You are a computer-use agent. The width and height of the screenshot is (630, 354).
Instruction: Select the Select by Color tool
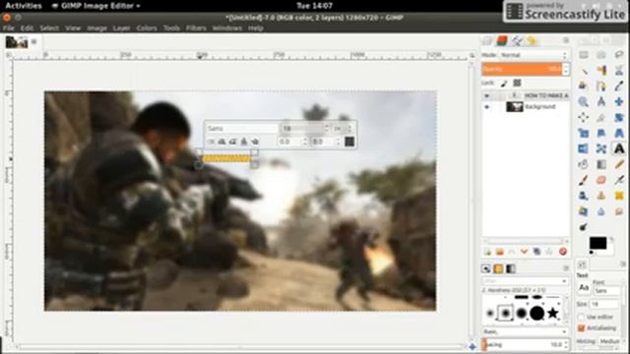pyautogui.click(x=601, y=71)
